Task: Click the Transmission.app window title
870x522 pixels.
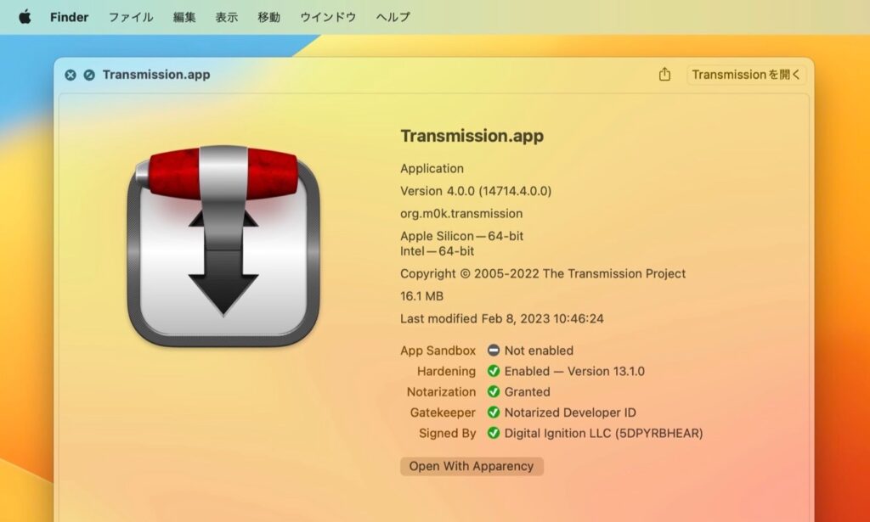Action: 155,75
